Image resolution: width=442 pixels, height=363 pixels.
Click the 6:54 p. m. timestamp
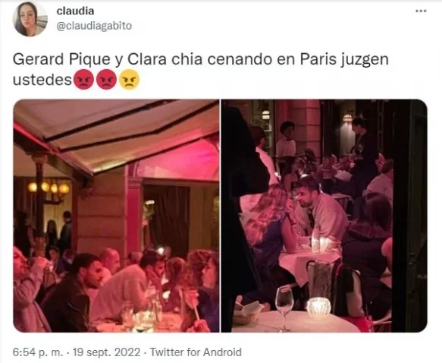37,352
